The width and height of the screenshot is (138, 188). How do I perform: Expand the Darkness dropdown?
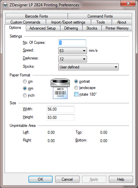[72, 59]
